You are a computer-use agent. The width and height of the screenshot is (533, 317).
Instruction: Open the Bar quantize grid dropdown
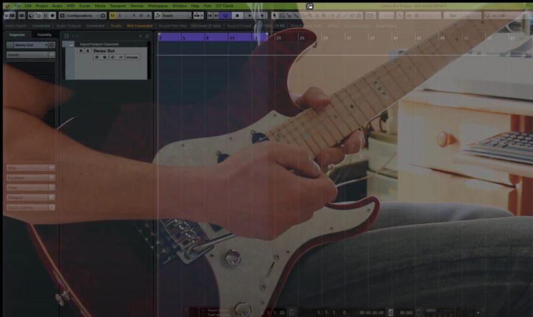(x=462, y=16)
